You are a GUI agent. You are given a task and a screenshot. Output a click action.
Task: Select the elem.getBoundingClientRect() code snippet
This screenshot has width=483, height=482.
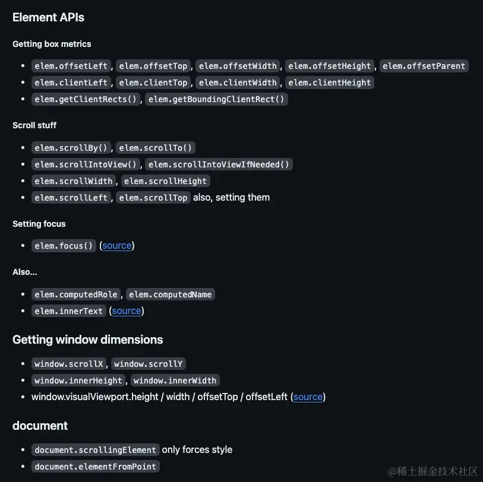click(216, 99)
